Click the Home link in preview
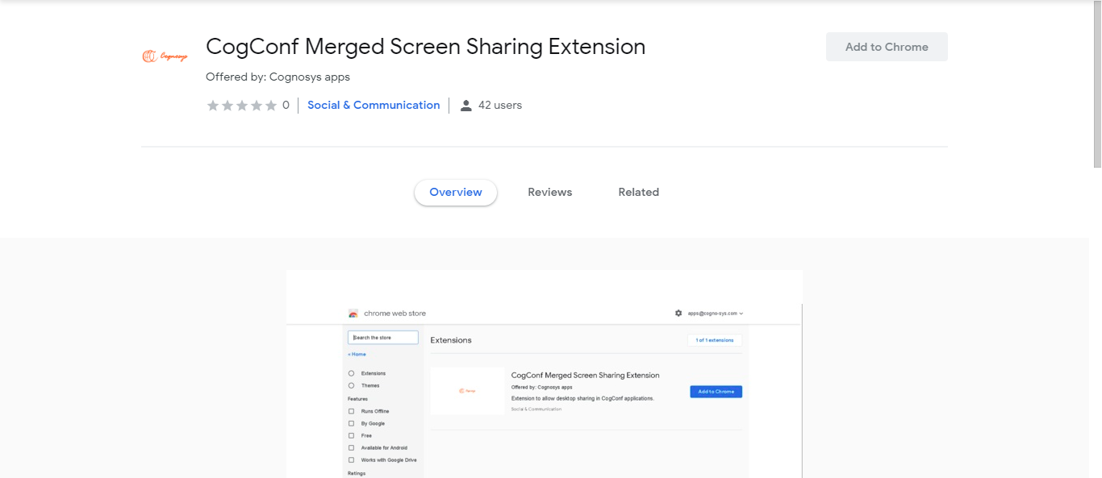The image size is (1102, 478). [357, 354]
